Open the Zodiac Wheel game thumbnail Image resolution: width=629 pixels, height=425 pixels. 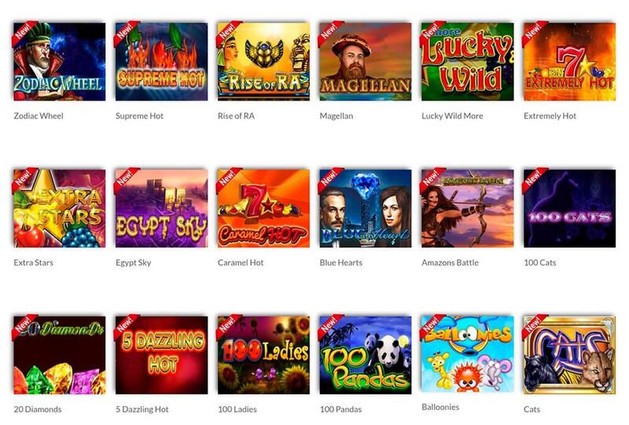pyautogui.click(x=60, y=61)
